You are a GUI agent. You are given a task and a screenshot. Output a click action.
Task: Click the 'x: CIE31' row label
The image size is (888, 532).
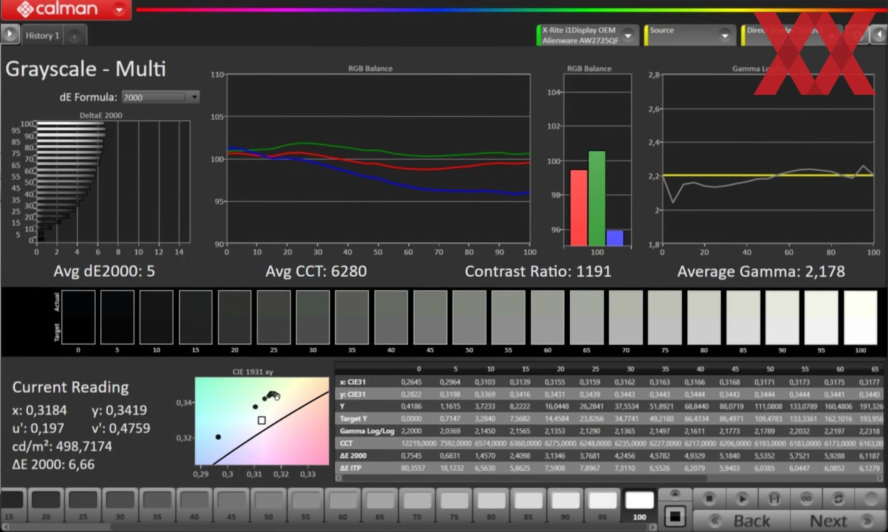[352, 382]
